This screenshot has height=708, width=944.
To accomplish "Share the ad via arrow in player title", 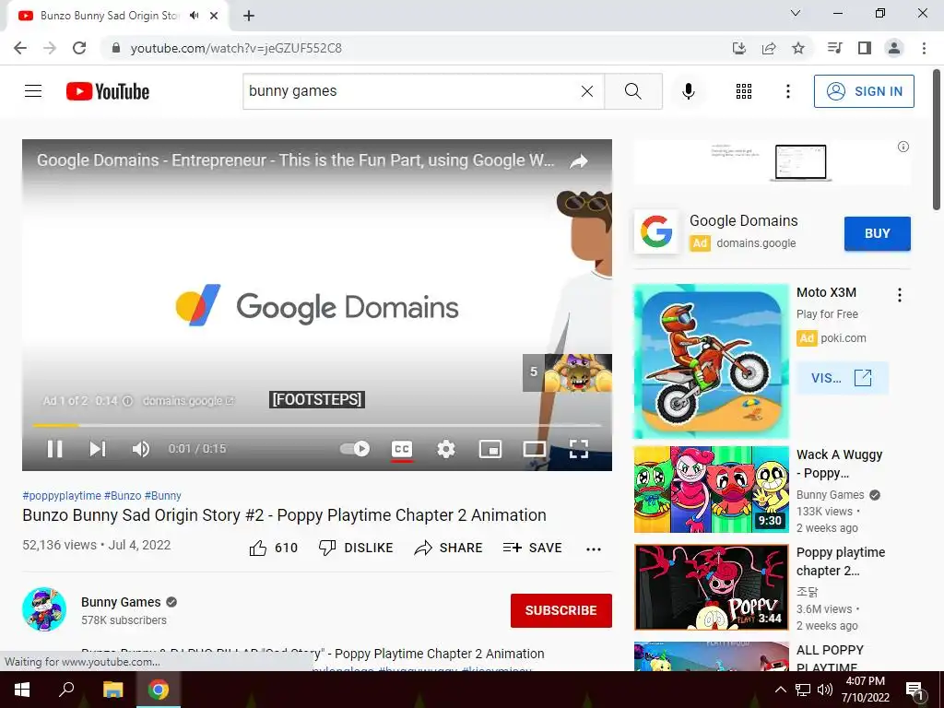I will click(x=579, y=161).
